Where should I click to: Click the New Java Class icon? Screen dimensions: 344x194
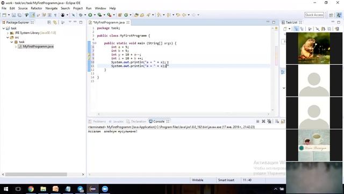(x=126, y=15)
